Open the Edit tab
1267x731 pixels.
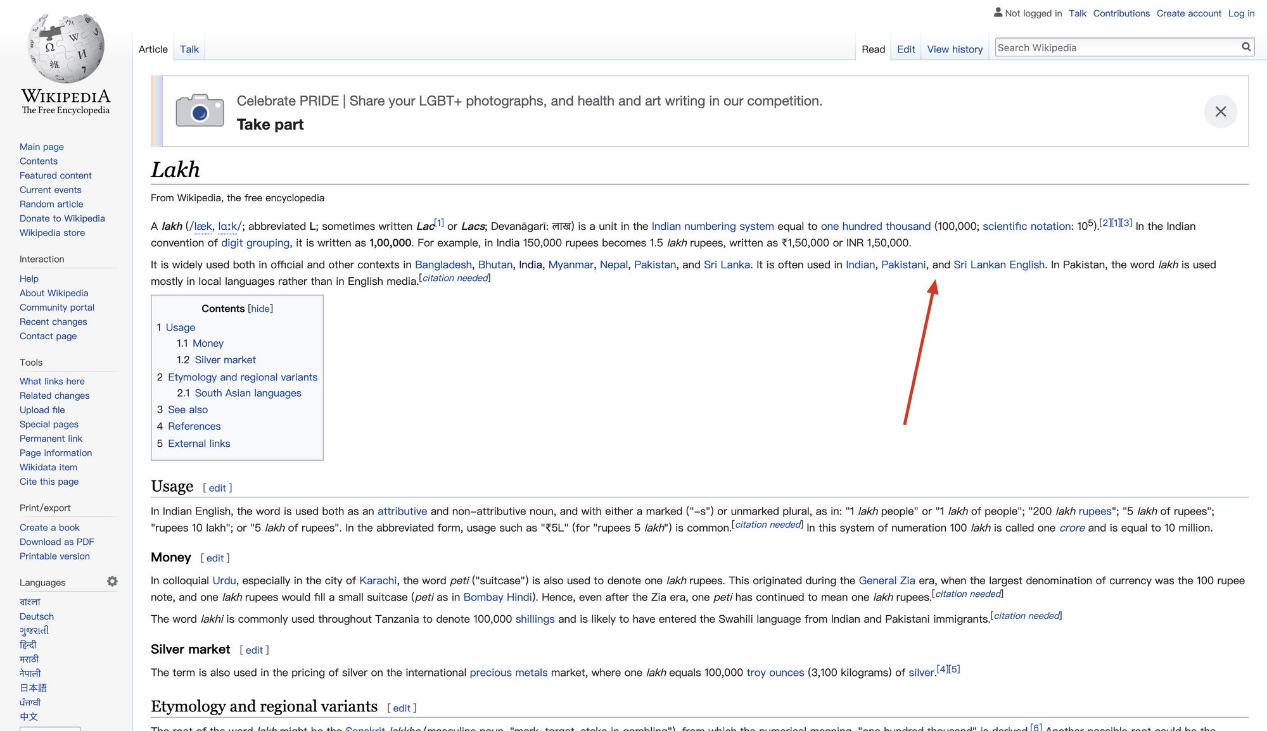(x=905, y=49)
